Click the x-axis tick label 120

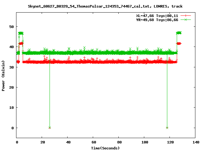point(170,142)
